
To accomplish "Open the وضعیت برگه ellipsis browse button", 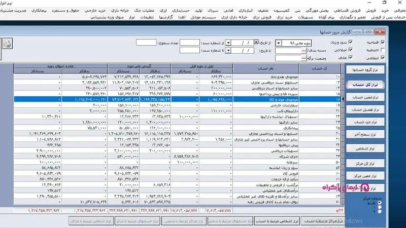I will pos(303,58).
